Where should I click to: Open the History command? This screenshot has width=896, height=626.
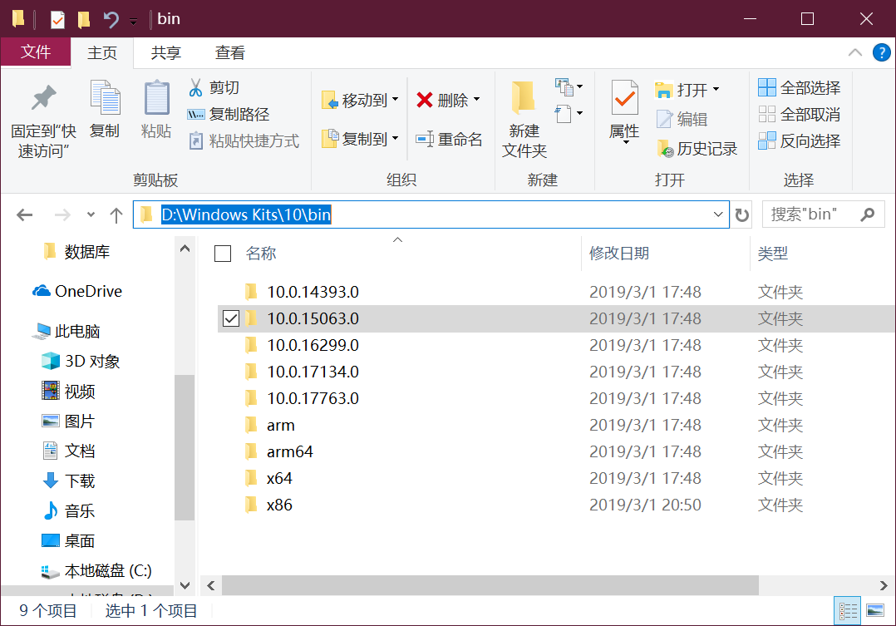coord(697,149)
